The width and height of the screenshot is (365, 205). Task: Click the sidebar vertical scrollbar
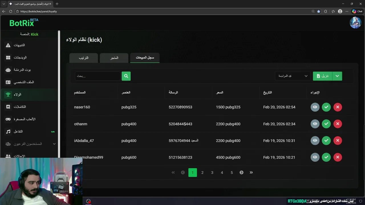tap(59, 94)
